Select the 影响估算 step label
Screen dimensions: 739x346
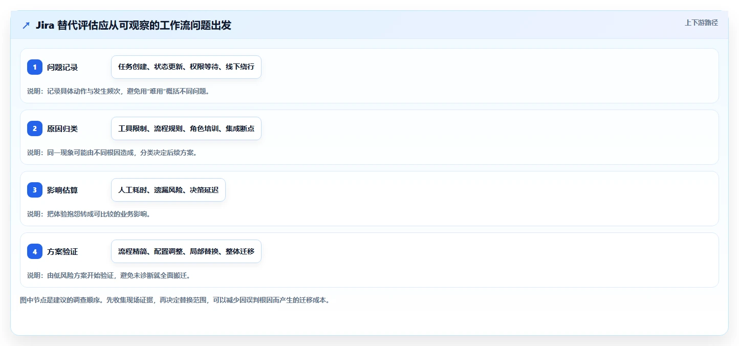click(x=62, y=190)
